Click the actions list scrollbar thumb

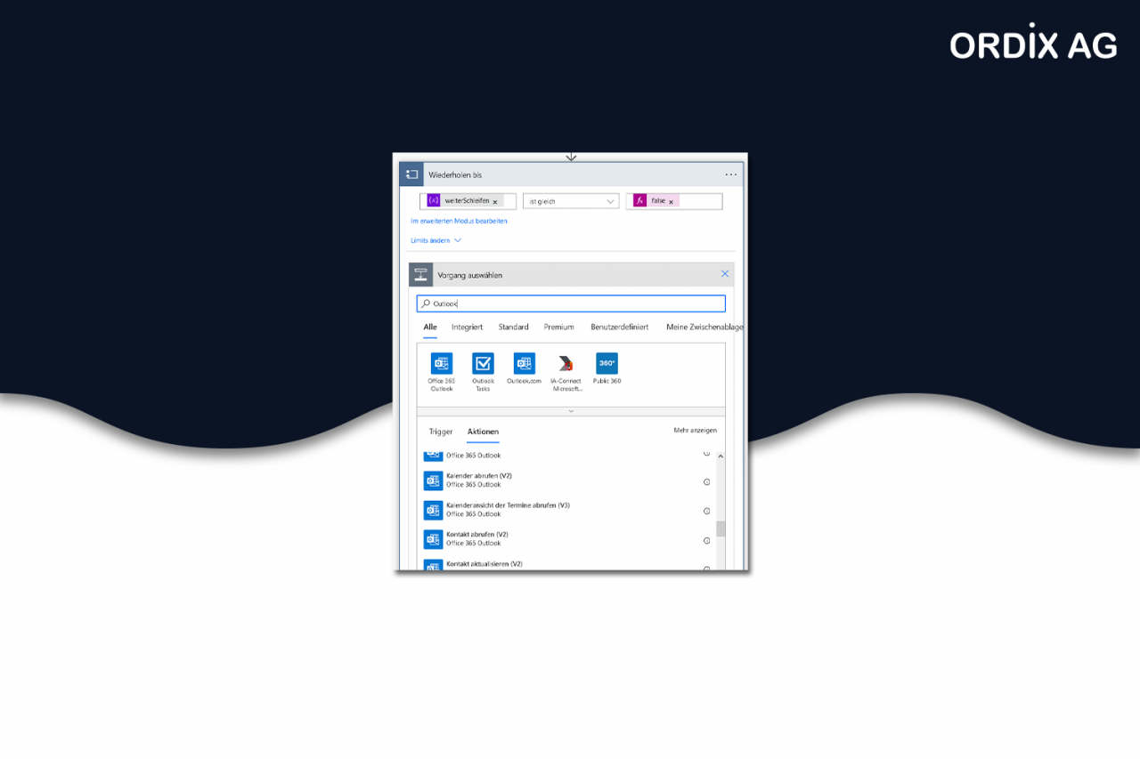click(721, 529)
